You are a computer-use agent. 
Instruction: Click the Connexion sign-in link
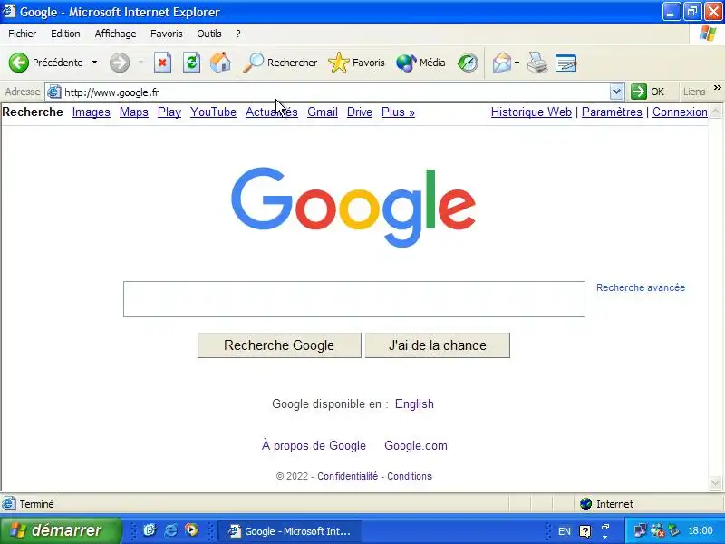pyautogui.click(x=680, y=112)
